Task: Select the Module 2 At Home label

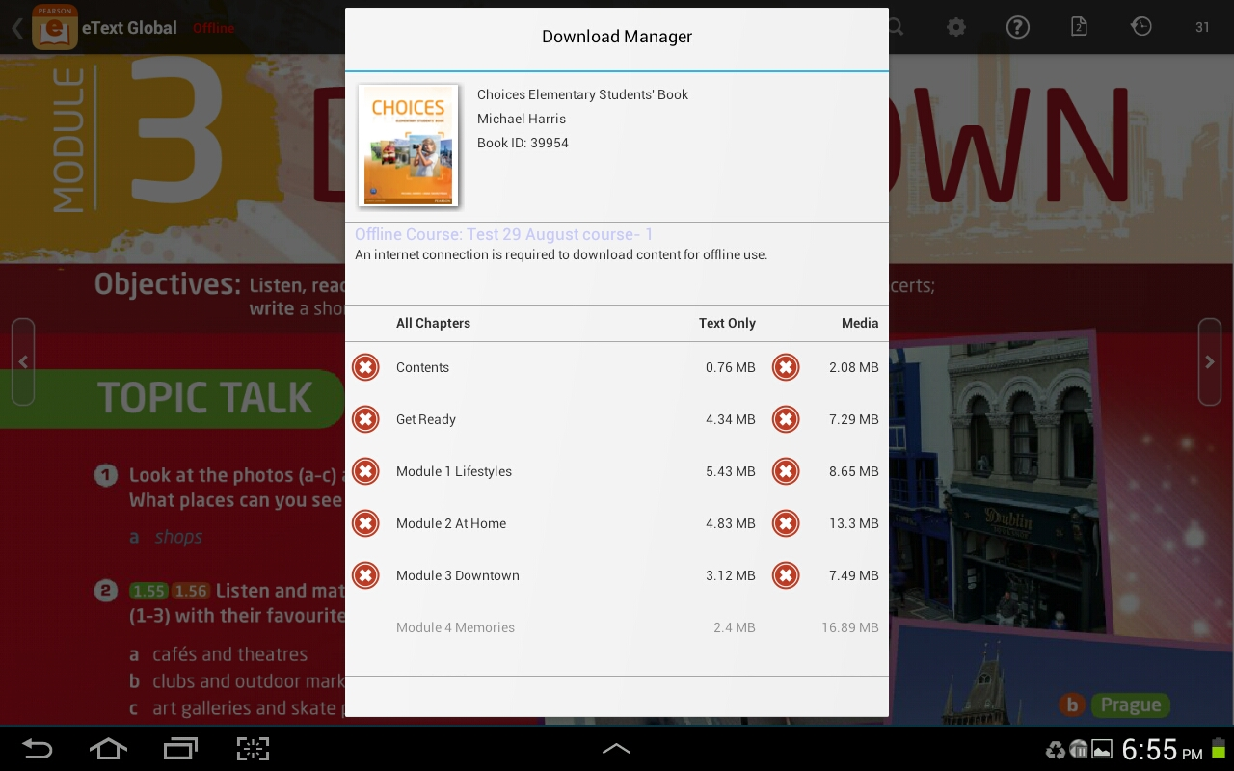Action: click(x=451, y=523)
